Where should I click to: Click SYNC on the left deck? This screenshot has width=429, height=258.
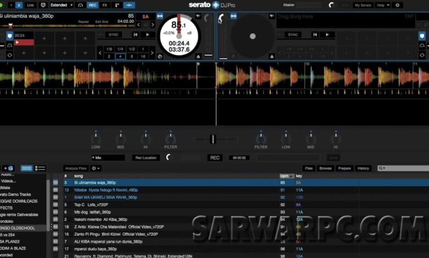(113, 35)
